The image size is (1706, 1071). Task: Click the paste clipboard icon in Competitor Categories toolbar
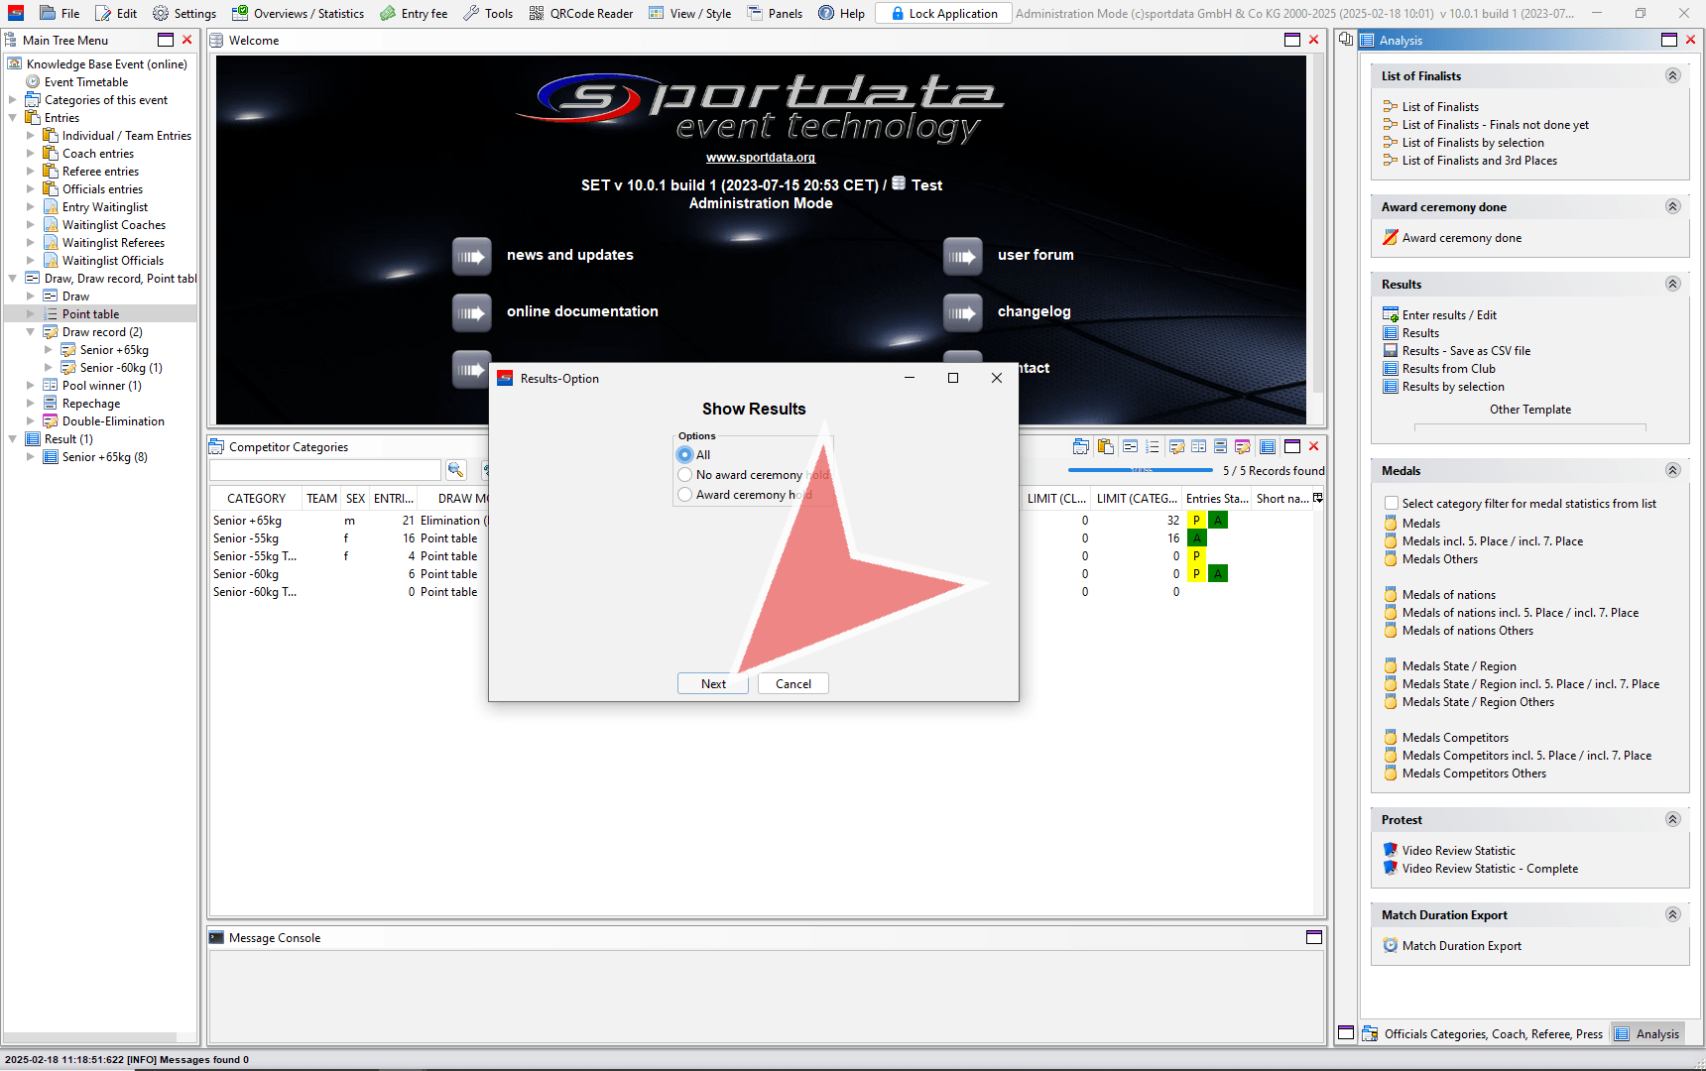point(1105,447)
